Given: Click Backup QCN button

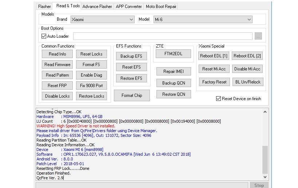Looking at the screenshot, I should pos(174,83).
